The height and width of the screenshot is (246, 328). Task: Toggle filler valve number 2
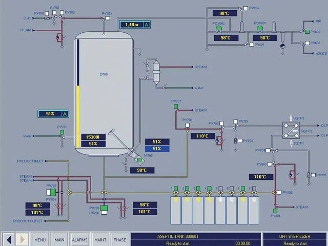(x=187, y=189)
